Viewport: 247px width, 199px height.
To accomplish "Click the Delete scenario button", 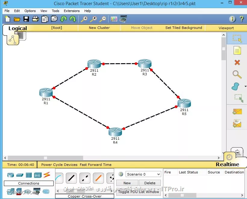I will coord(150,183).
